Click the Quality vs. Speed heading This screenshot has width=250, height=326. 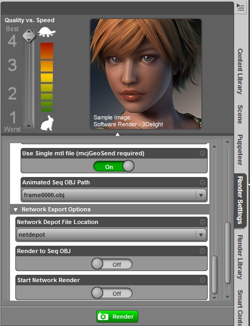30,20
